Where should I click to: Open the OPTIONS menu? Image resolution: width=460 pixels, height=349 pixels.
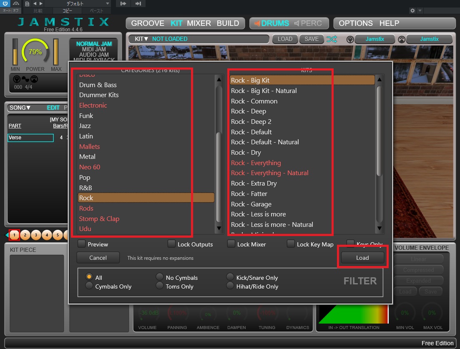pos(355,23)
